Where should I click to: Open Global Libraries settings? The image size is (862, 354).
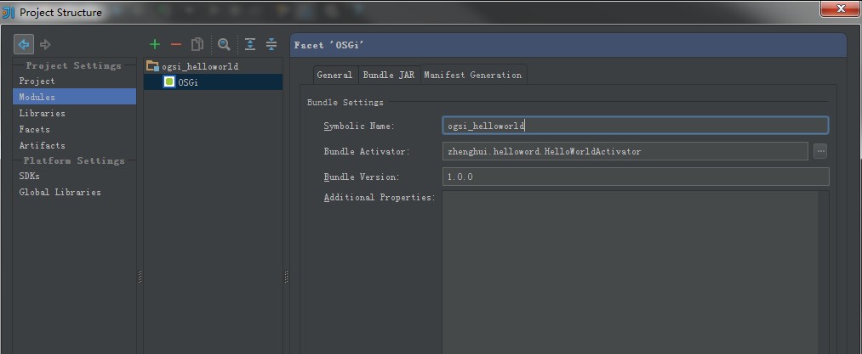(60, 192)
